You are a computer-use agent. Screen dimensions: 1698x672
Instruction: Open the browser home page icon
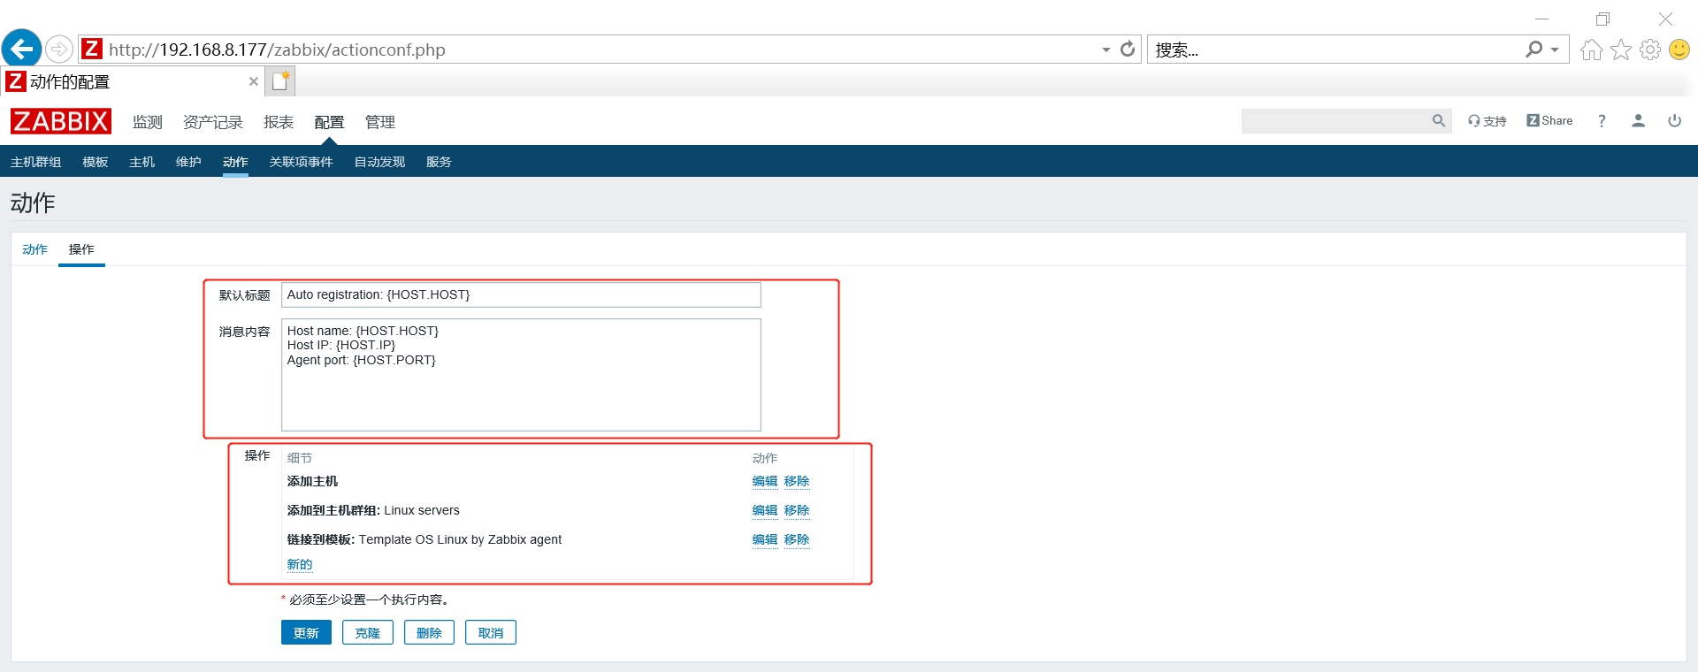(1591, 50)
